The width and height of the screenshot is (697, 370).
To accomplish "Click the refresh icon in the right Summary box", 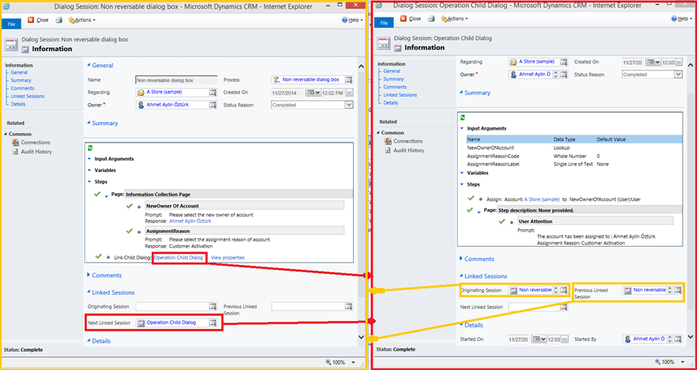I will coord(463,118).
